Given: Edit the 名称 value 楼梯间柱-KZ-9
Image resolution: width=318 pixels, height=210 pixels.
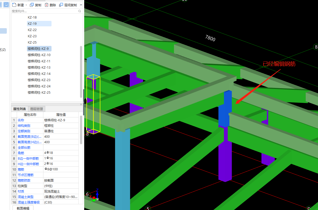Looking at the screenshot, I should (x=61, y=120).
